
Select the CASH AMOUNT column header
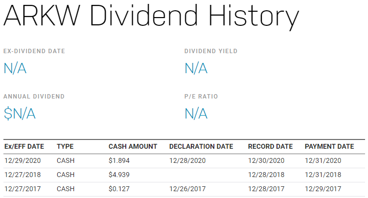pos(133,146)
